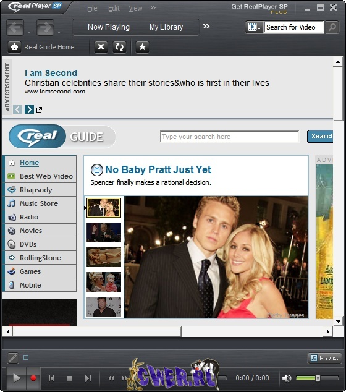
Task: Open DVDs in the sidebar
Action: tap(41, 244)
